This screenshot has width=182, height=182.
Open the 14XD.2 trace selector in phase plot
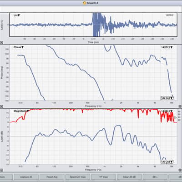[x=167, y=47]
